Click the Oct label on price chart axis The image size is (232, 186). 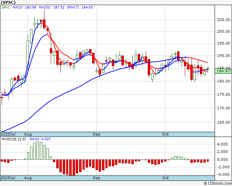165,134
